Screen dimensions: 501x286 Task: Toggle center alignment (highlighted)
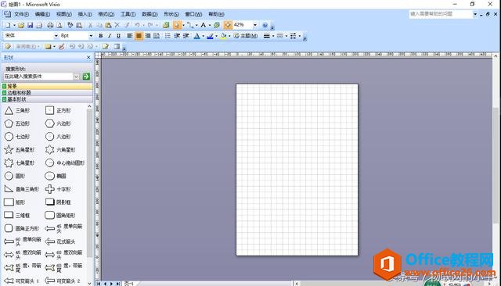(x=139, y=36)
